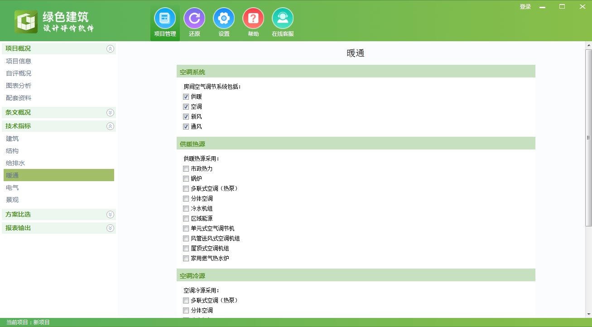Open 配套资料 in the sidebar
This screenshot has height=327, width=592.
coord(19,98)
